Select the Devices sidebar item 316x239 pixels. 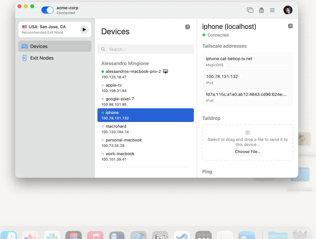(x=55, y=46)
